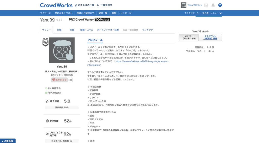Screen dimensions: 259x143
Task: Open 契約一覧 in nav bar
Action: (x=103, y=13)
